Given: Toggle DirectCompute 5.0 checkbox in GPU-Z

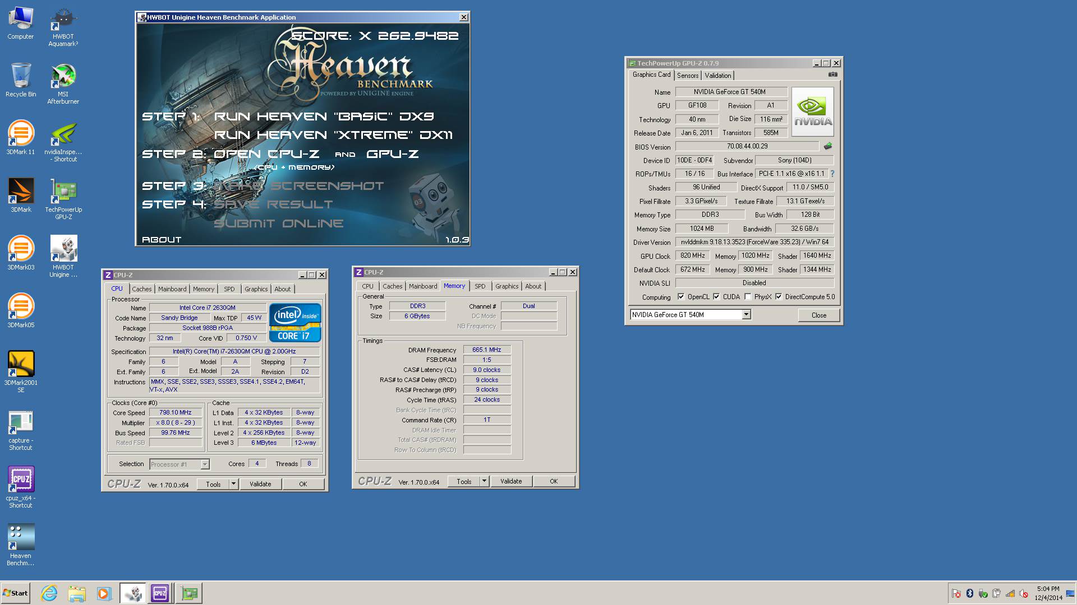Looking at the screenshot, I should point(779,297).
